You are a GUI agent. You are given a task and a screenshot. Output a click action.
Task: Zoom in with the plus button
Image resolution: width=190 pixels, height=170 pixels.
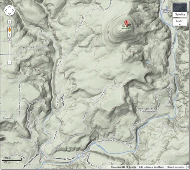(x=9, y=35)
